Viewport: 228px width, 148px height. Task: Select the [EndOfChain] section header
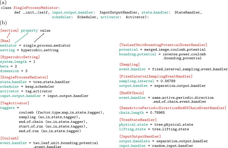(132, 93)
